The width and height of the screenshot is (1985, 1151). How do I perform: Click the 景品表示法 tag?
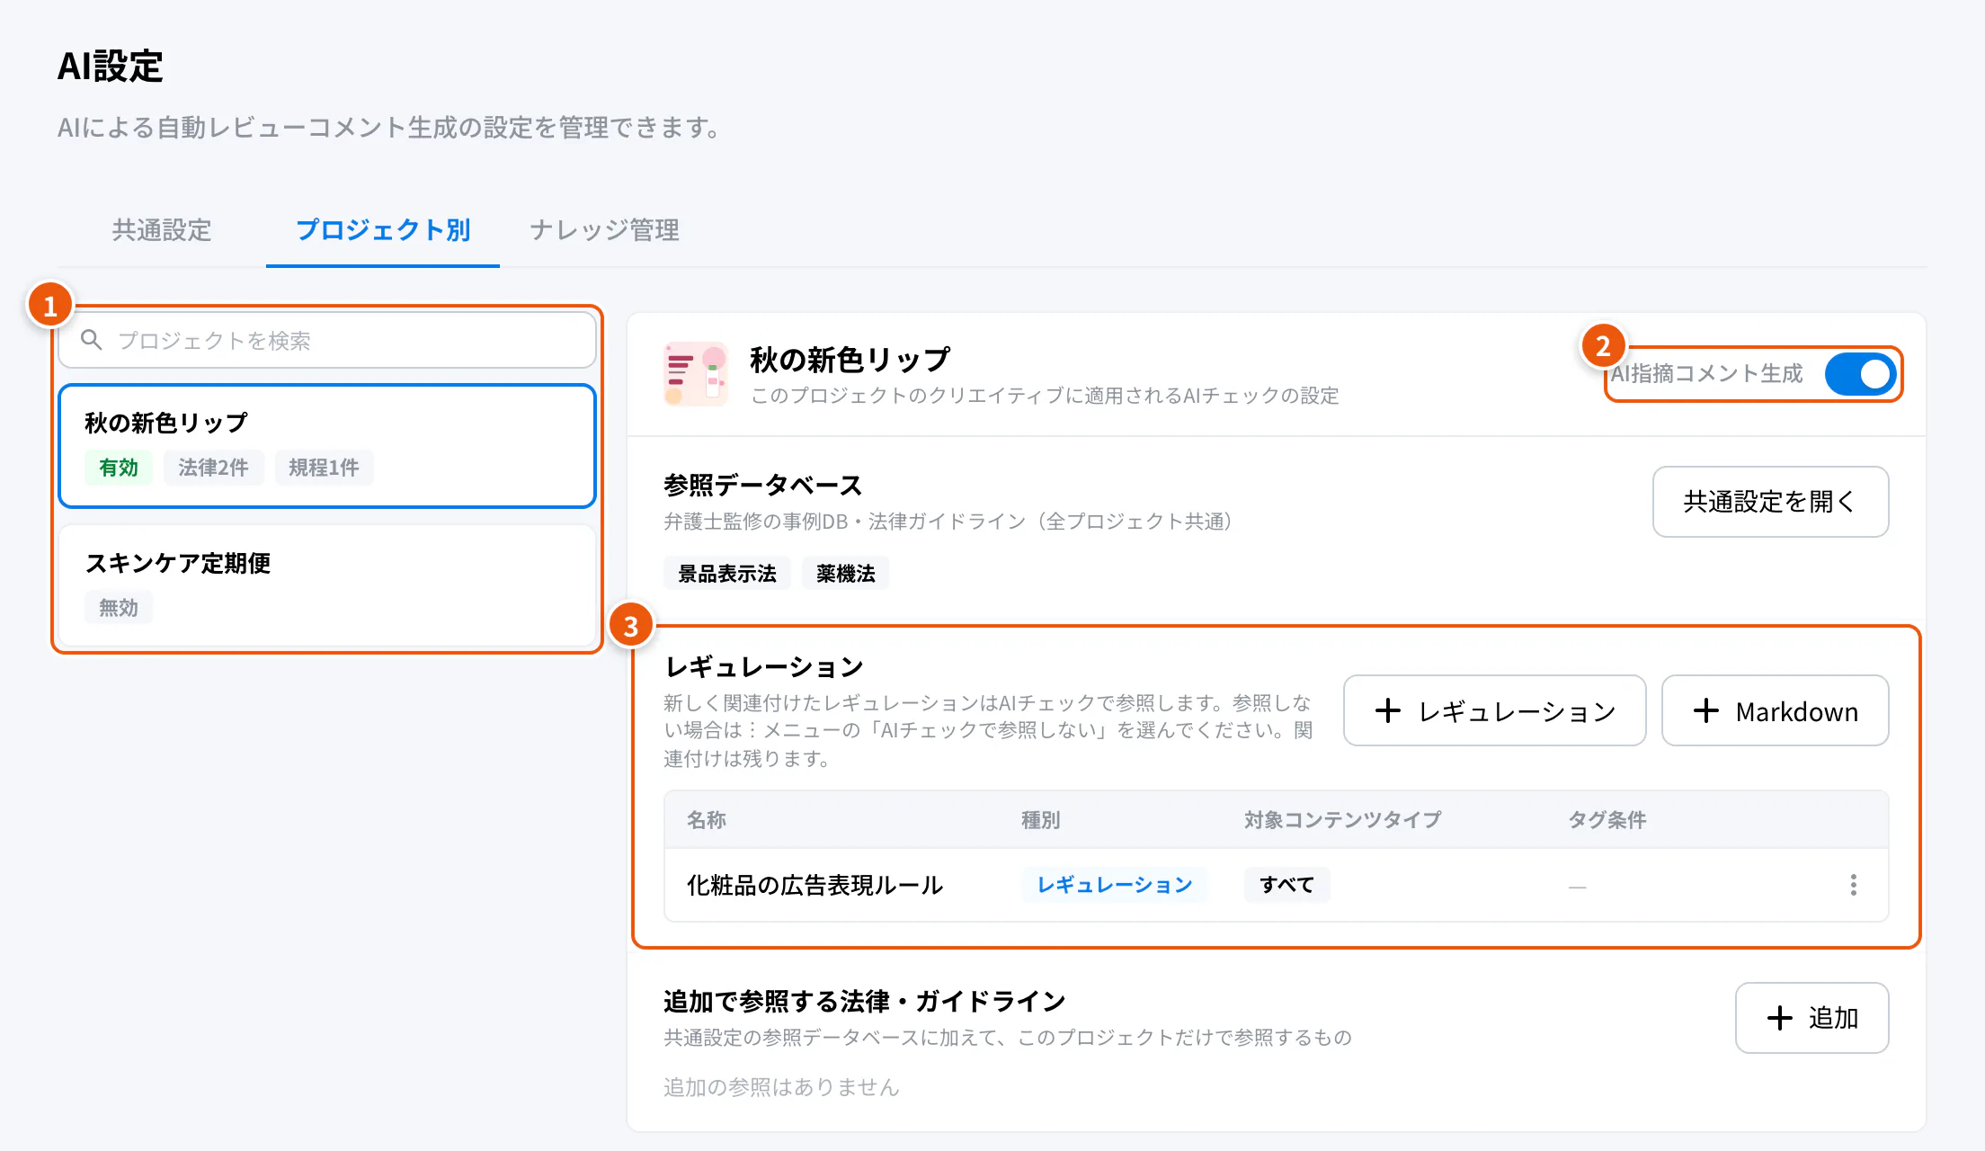click(726, 573)
